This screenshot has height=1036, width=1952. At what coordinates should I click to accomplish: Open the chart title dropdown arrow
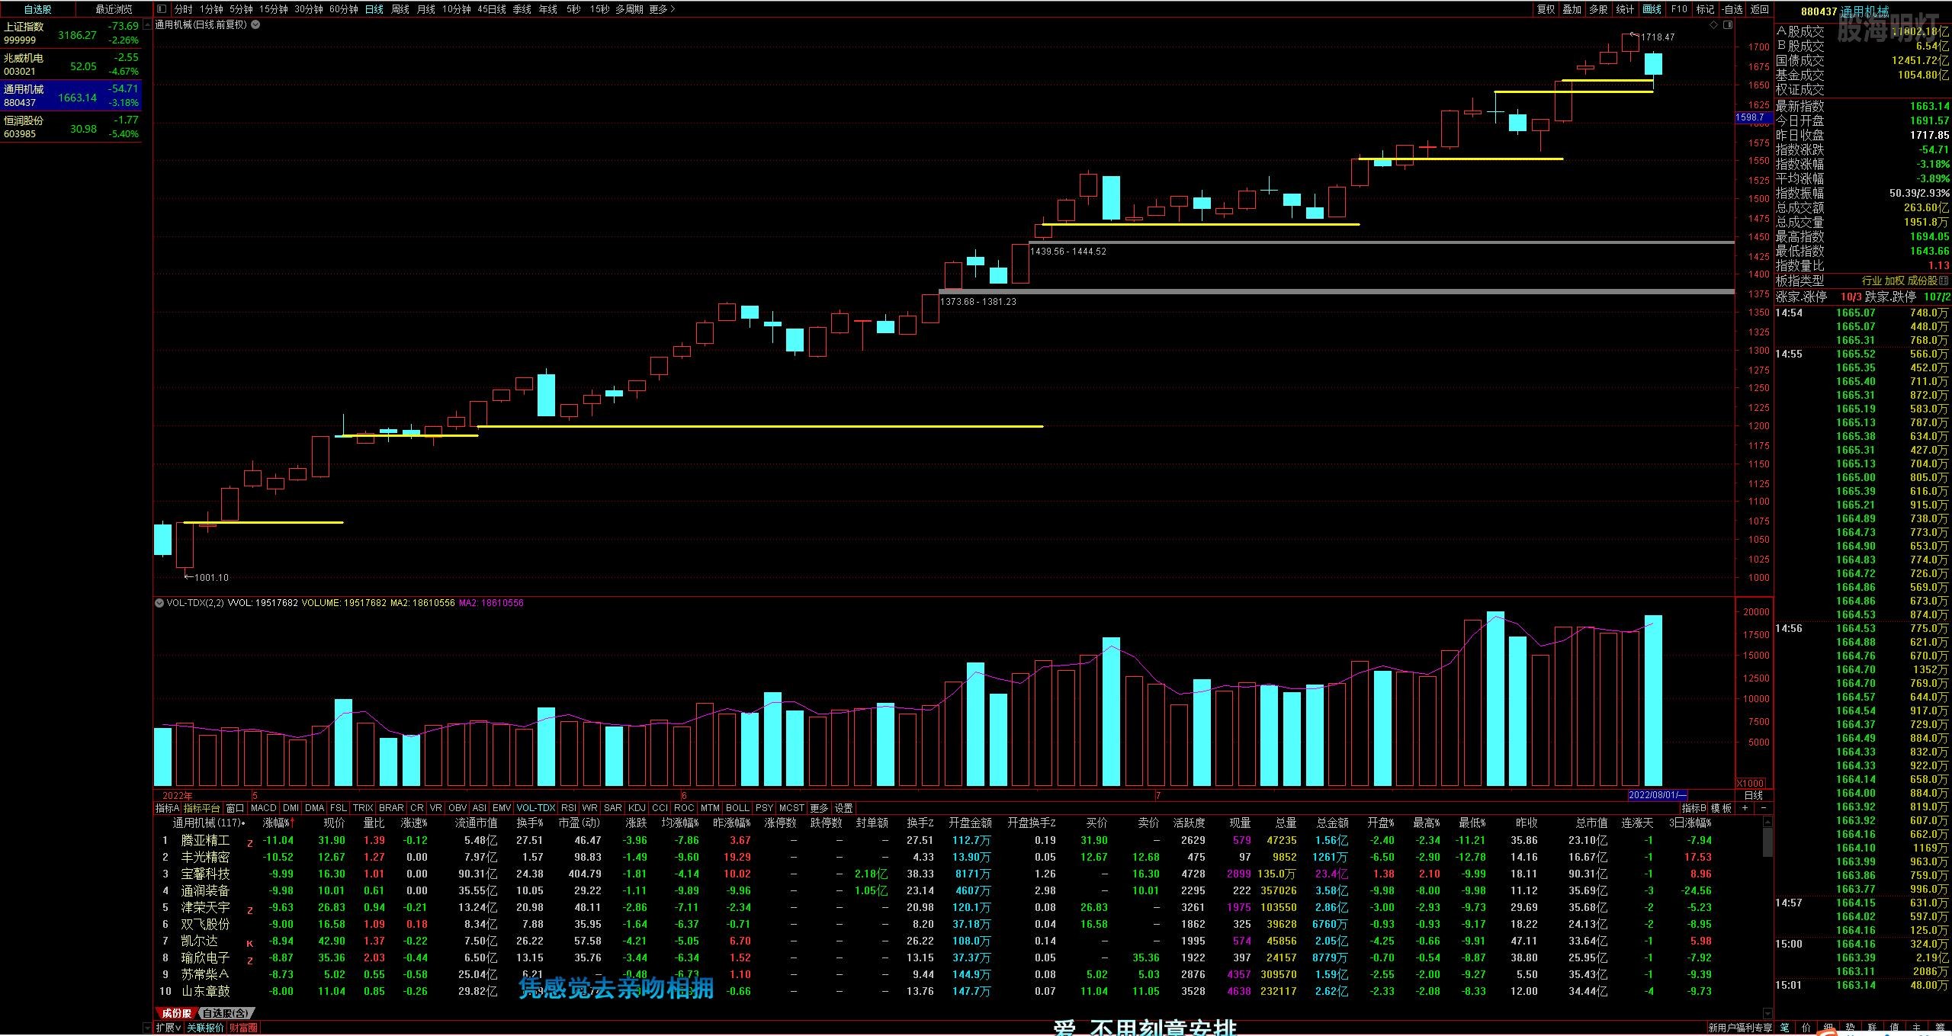(255, 24)
